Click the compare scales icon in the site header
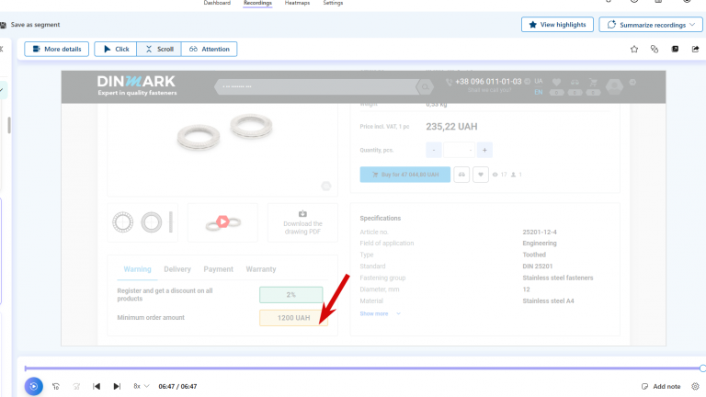 tap(575, 83)
